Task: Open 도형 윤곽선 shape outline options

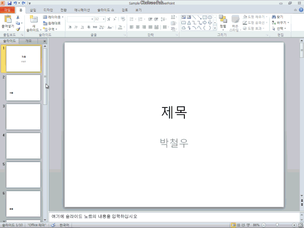Action: point(255,23)
